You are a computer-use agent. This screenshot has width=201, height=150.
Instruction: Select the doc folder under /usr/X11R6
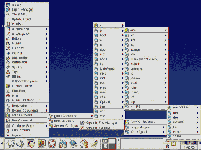point(184,118)
